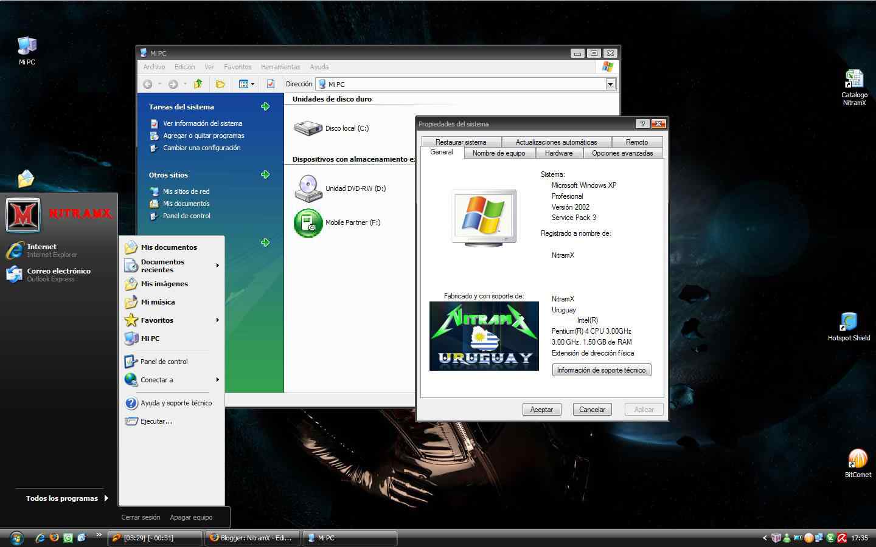Open the Back button history dropdown arrow
The image size is (876, 547).
[159, 84]
